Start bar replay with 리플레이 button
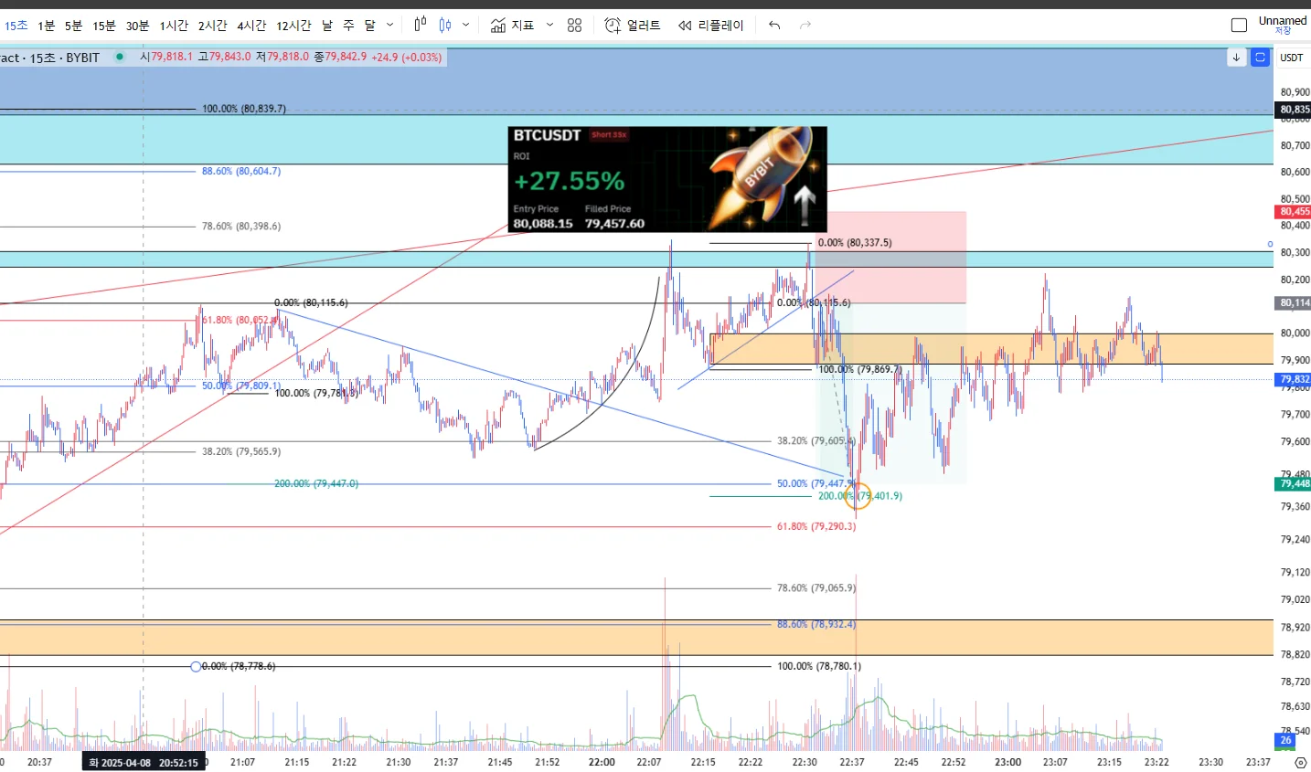The image size is (1311, 772). 711,26
